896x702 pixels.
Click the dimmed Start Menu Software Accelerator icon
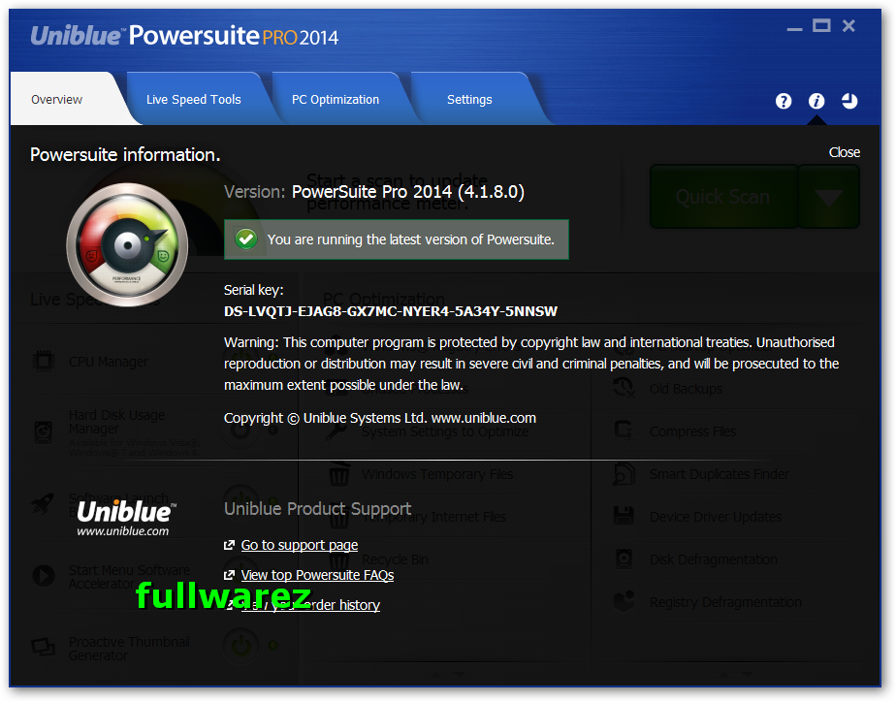(44, 576)
